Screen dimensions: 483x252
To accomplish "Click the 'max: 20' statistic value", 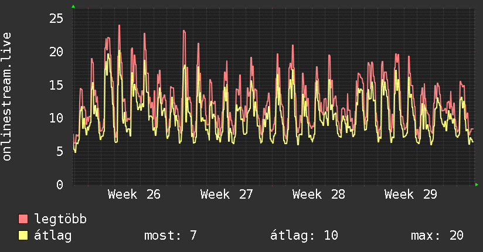I will point(437,236).
